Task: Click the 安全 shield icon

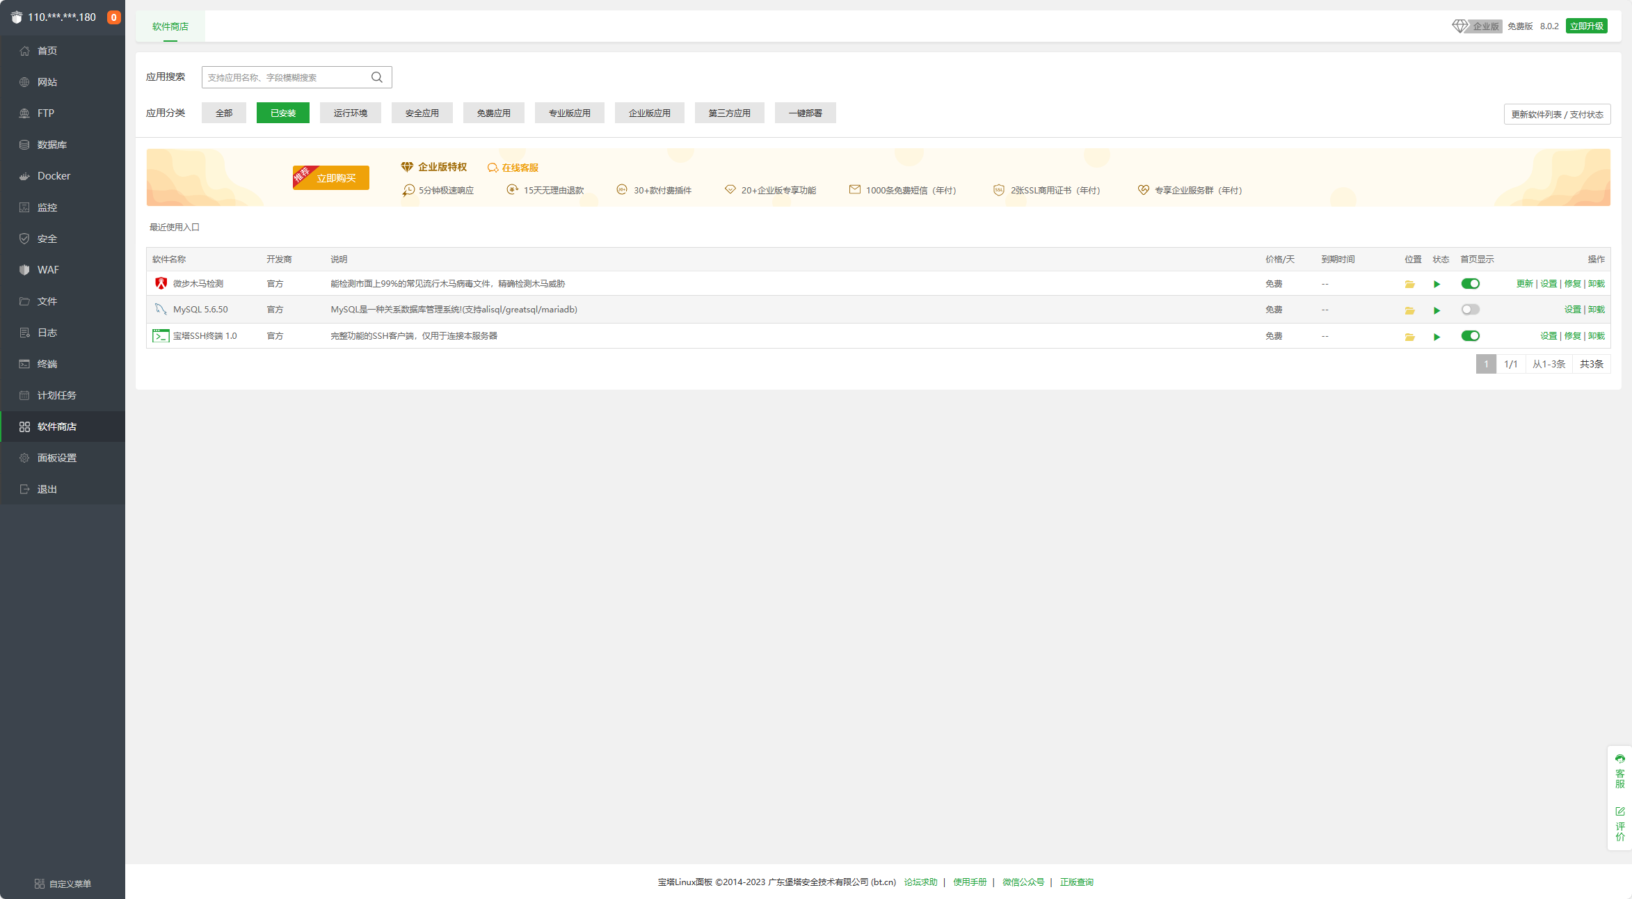Action: [x=24, y=239]
